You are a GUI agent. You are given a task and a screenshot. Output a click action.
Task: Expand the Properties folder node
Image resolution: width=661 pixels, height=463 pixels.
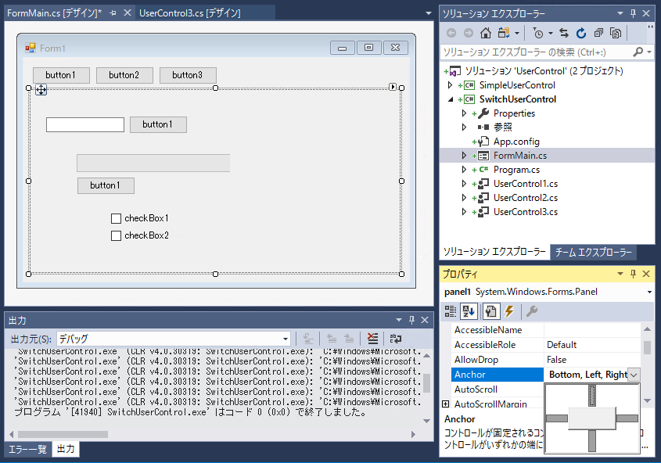pyautogui.click(x=464, y=113)
